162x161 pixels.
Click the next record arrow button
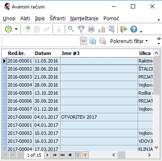tap(47, 155)
